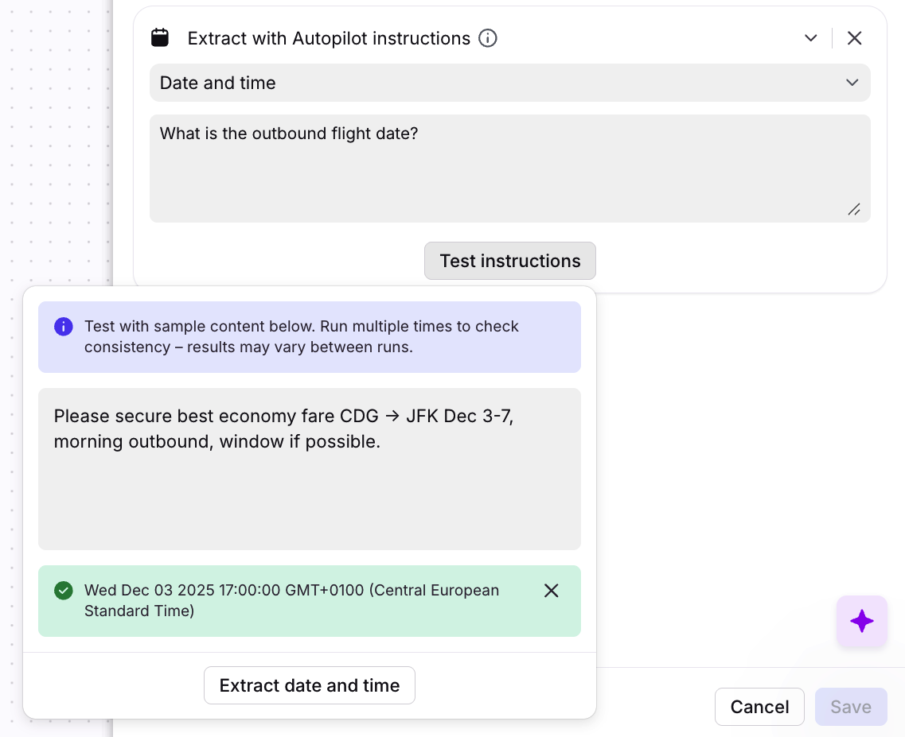Click the Wed Dec 03 2025 result text
Image resolution: width=905 pixels, height=737 pixels.
click(291, 600)
